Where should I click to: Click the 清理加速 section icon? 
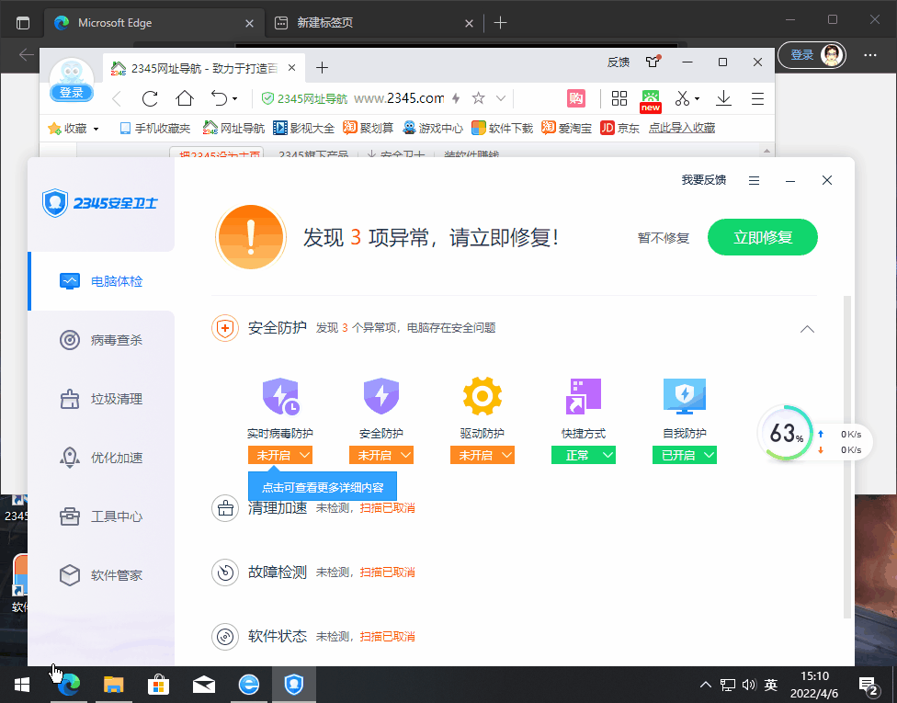[x=225, y=508]
